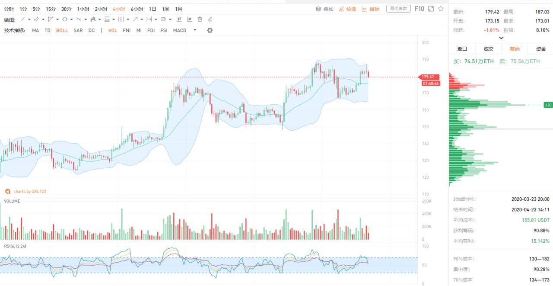Click the 170 price marker on chip distribution
Image resolution: width=553 pixels, height=286 pixels.
pyautogui.click(x=548, y=105)
